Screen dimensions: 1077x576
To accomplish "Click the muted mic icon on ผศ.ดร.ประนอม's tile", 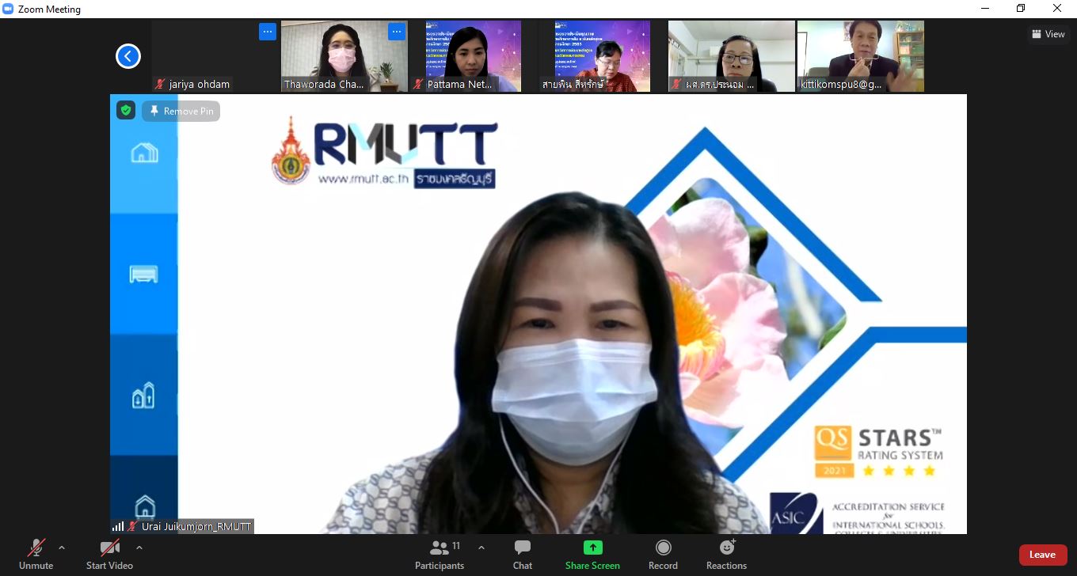I will (676, 84).
